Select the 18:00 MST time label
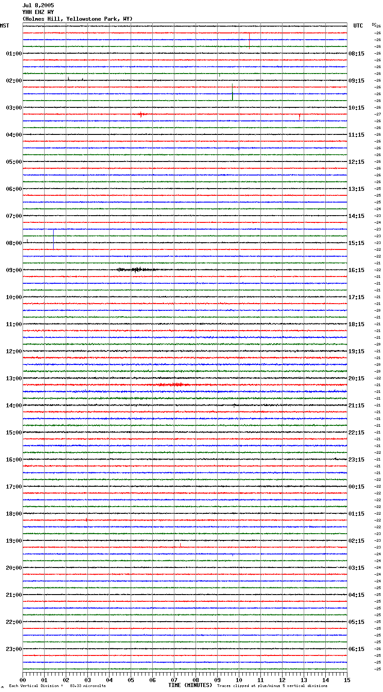The height and width of the screenshot is (692, 383). tap(14, 514)
